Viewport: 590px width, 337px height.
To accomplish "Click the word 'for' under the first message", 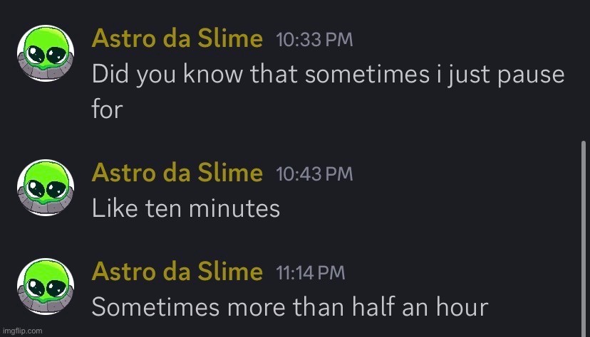I will click(107, 110).
